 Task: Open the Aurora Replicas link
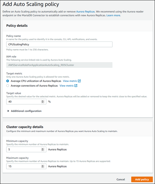85,12
